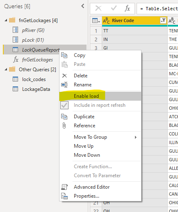Click the Other Queries [2] folder icon
This screenshot has height=212, width=178.
coord(12,69)
